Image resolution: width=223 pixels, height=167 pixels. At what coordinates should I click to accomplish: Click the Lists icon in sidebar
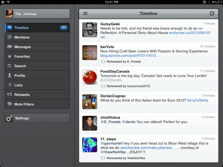pos(10,85)
